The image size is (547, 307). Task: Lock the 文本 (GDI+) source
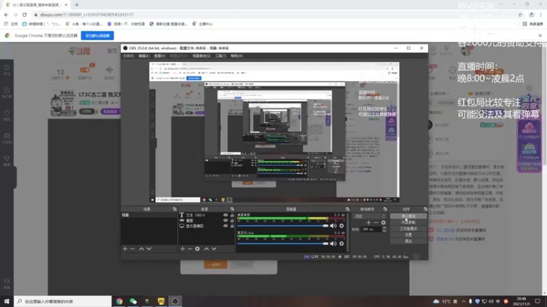232,215
